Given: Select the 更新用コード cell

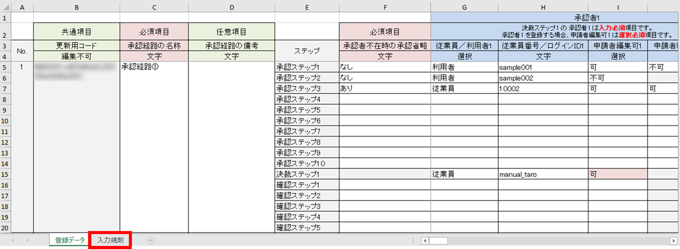Looking at the screenshot, I should [x=76, y=46].
